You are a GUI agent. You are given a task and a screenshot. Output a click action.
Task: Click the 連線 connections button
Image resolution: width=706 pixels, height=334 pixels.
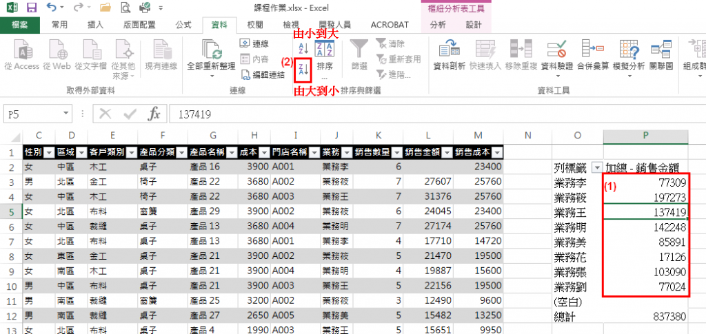pos(255,43)
